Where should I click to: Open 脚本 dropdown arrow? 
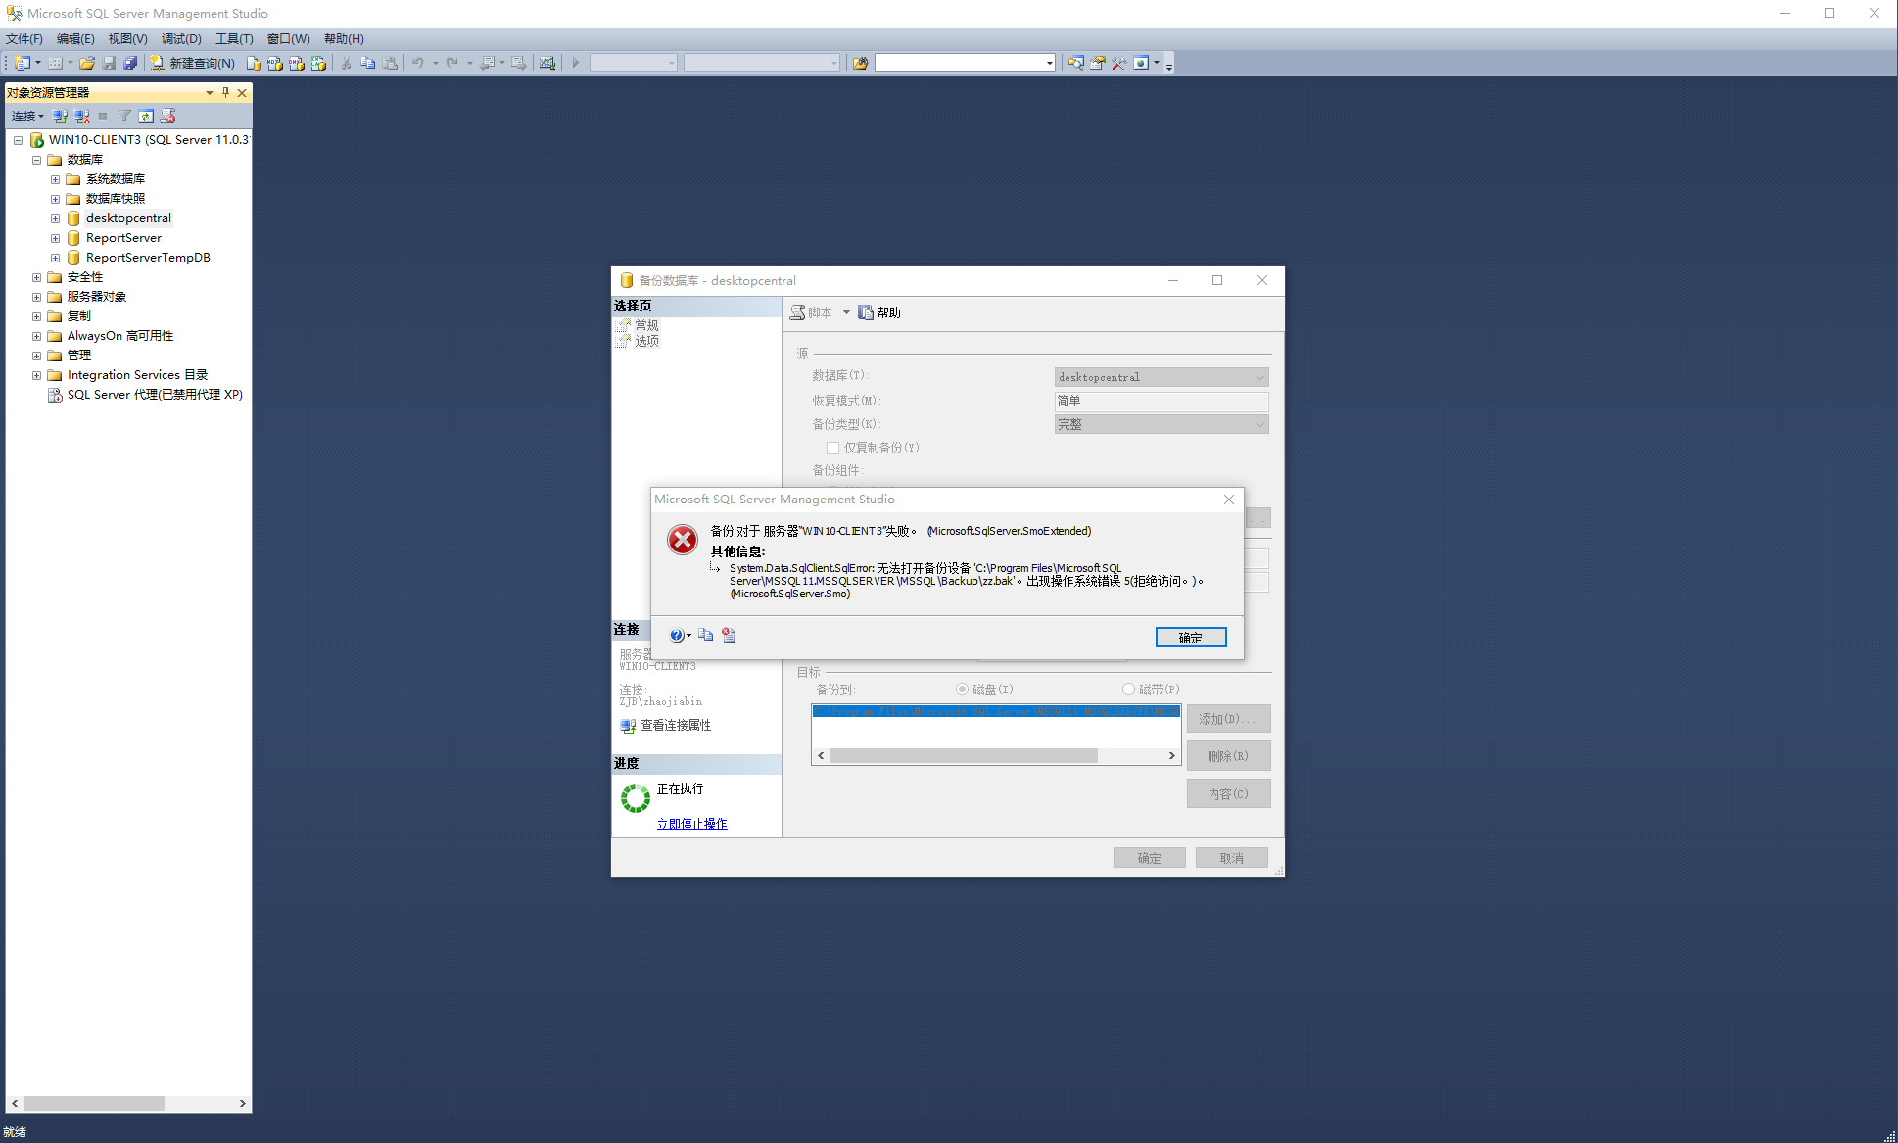[x=846, y=312]
